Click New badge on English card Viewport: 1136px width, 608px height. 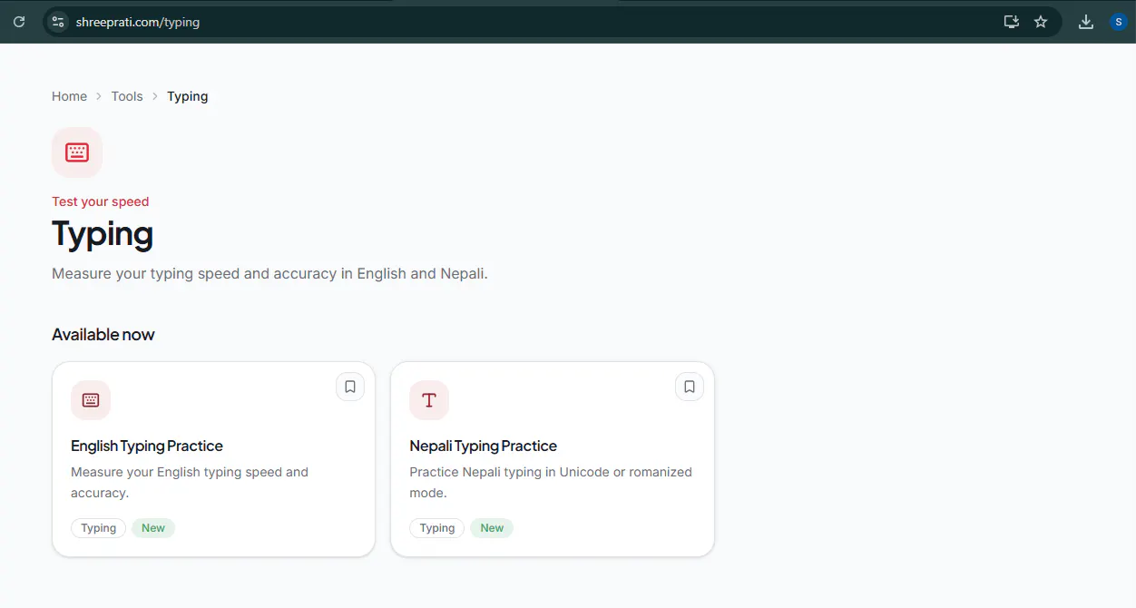[153, 528]
